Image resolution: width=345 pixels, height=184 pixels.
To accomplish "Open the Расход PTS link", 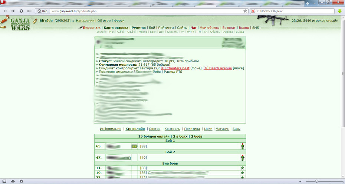I will 173,72.
